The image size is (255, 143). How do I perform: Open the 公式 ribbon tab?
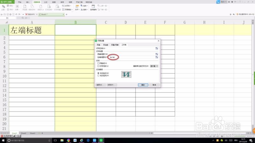coord(46,2)
